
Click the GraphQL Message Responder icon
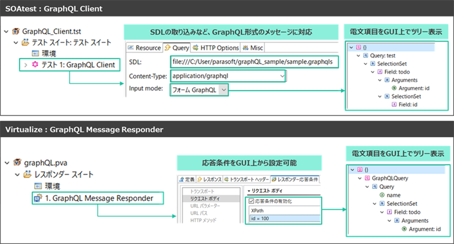pos(35,198)
